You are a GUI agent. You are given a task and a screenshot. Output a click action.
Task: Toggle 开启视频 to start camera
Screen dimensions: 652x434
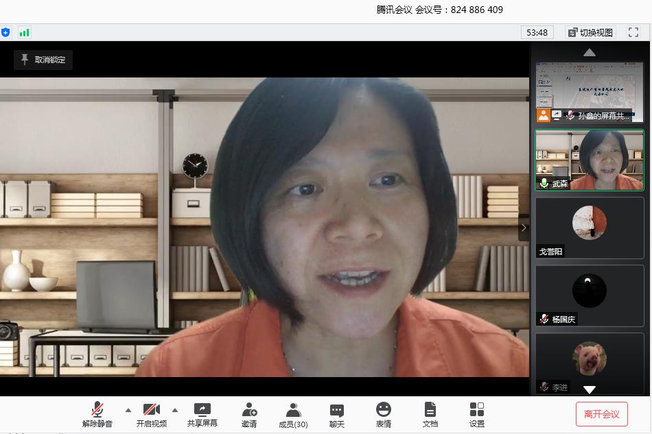pyautogui.click(x=151, y=414)
